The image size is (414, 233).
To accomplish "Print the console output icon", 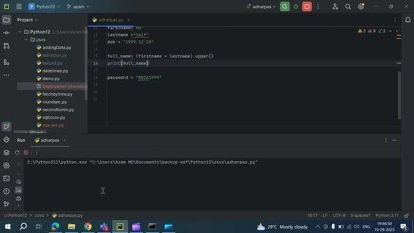I will click(x=19, y=198).
